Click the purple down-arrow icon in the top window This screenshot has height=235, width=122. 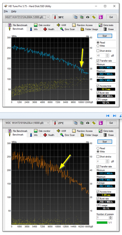(101, 17)
